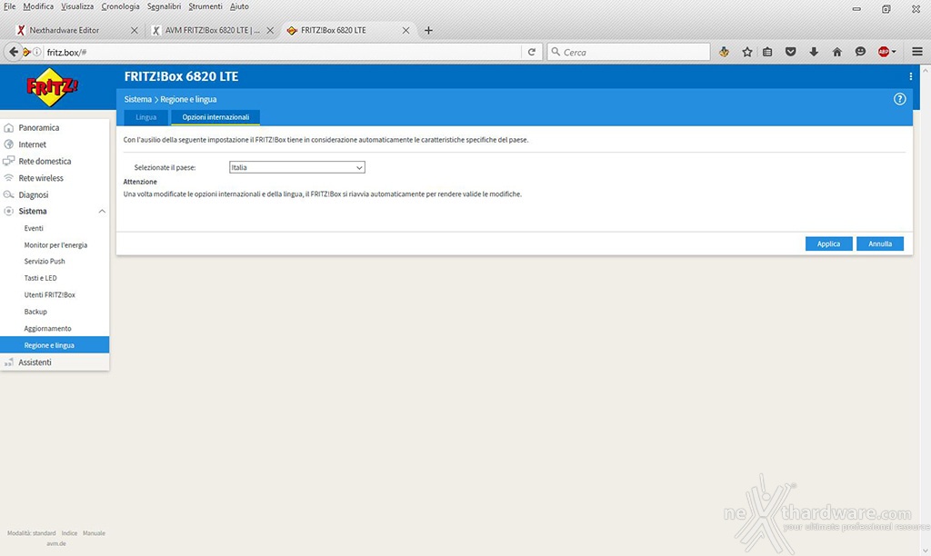Open the Indice footer link
This screenshot has height=556, width=931.
(69, 533)
